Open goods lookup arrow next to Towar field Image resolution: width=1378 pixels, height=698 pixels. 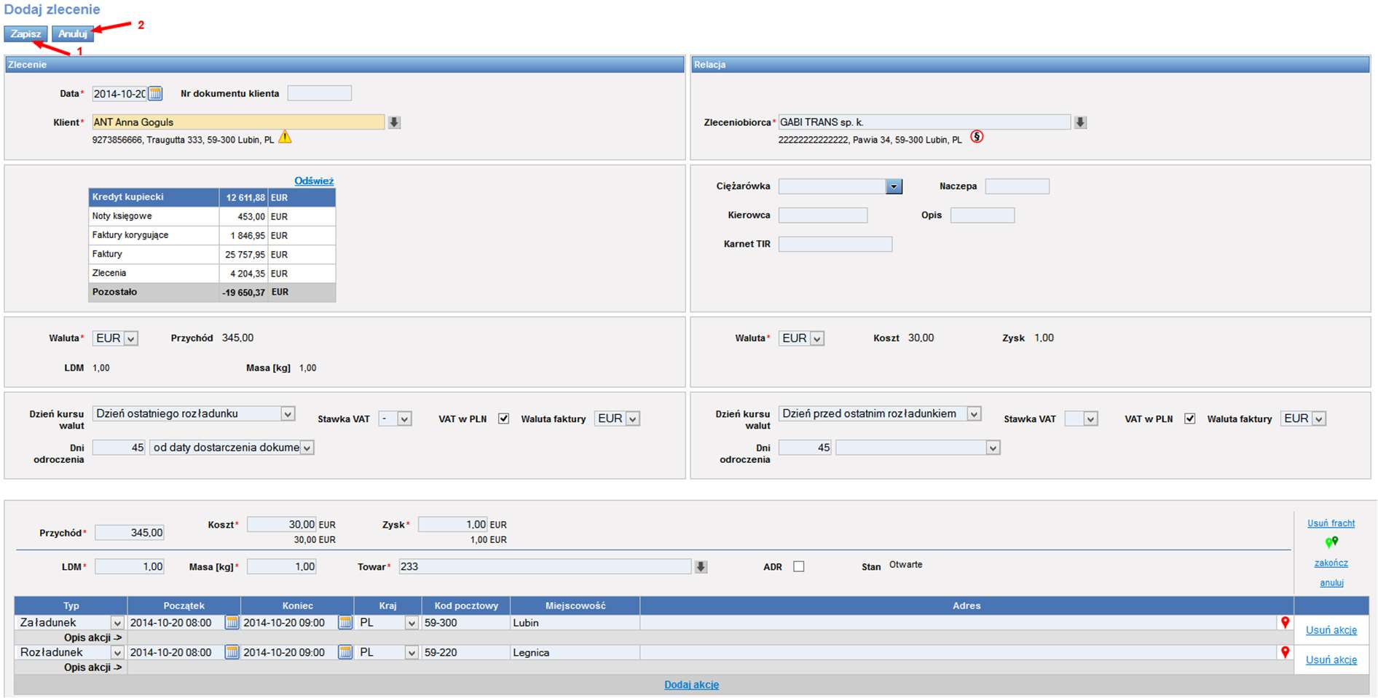tap(701, 566)
